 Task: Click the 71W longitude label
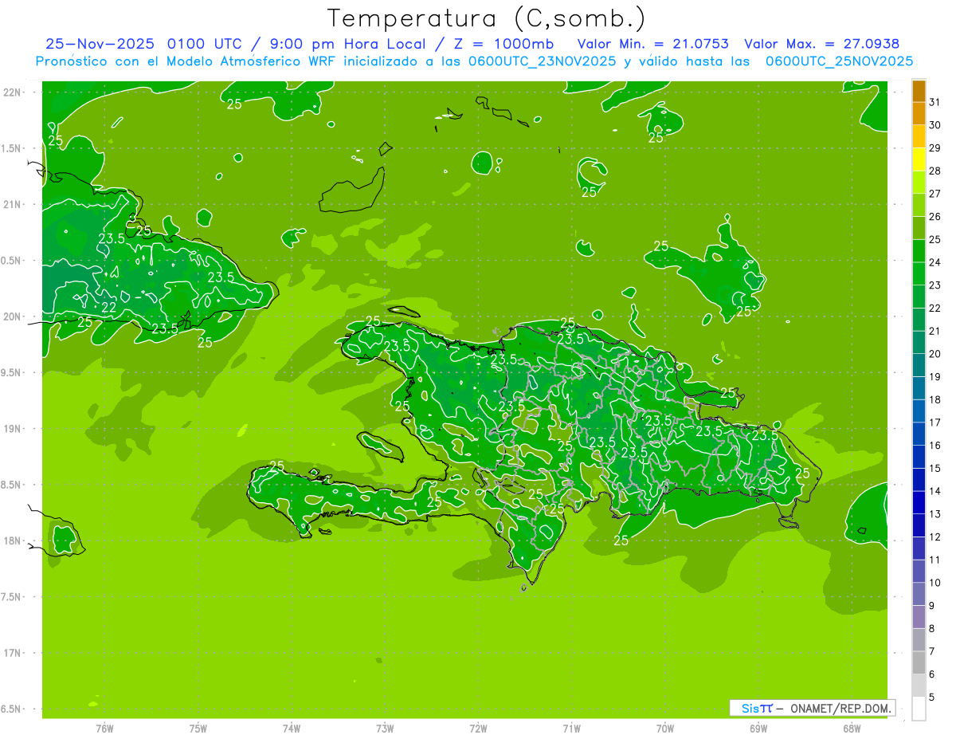tap(571, 729)
